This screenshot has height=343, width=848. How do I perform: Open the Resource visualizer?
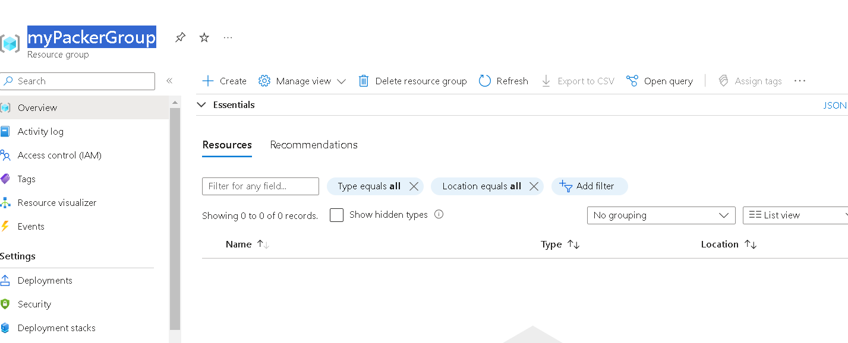(x=7, y=202)
